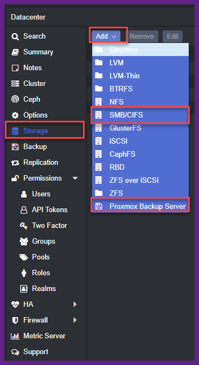Click the Summary book icon
Image resolution: width=199 pixels, height=365 pixels.
[x=15, y=52]
